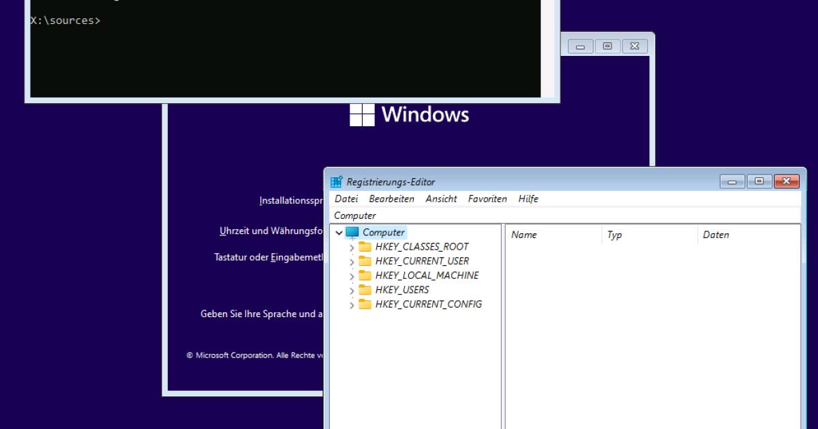This screenshot has height=429, width=818.
Task: Click the HKEY_LOCAL_MACHINE folder icon
Action: pyautogui.click(x=365, y=276)
